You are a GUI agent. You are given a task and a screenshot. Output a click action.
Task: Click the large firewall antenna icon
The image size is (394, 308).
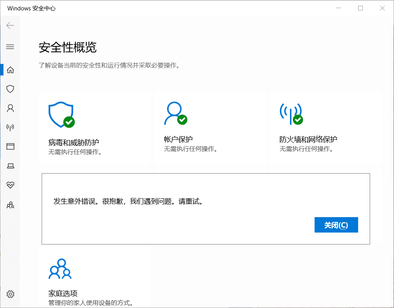(x=291, y=114)
